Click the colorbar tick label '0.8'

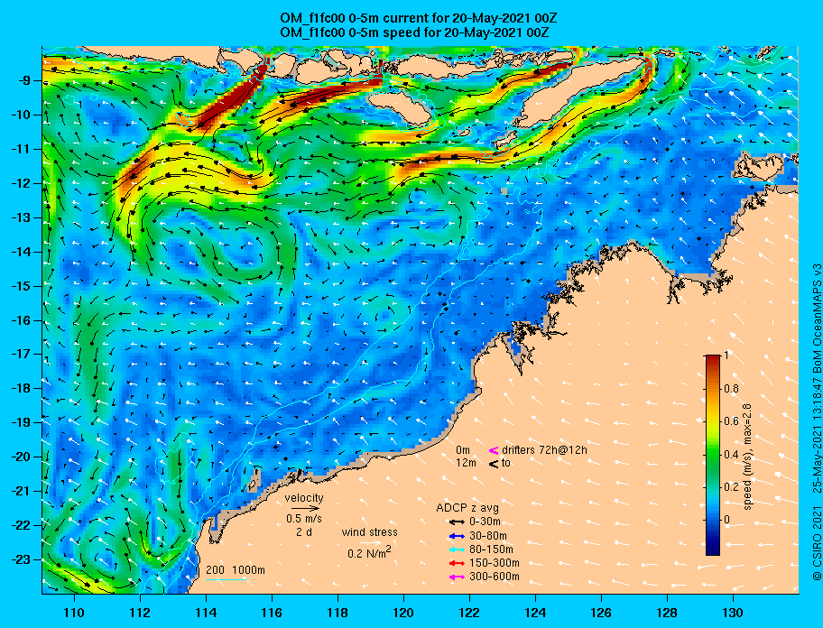731,389
